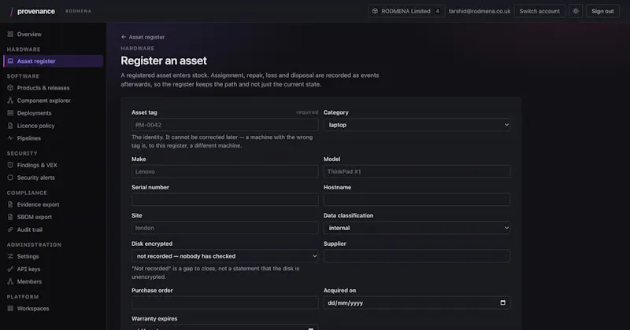Click the Asset register laptop icon
This screenshot has height=330, width=630.
coord(10,61)
